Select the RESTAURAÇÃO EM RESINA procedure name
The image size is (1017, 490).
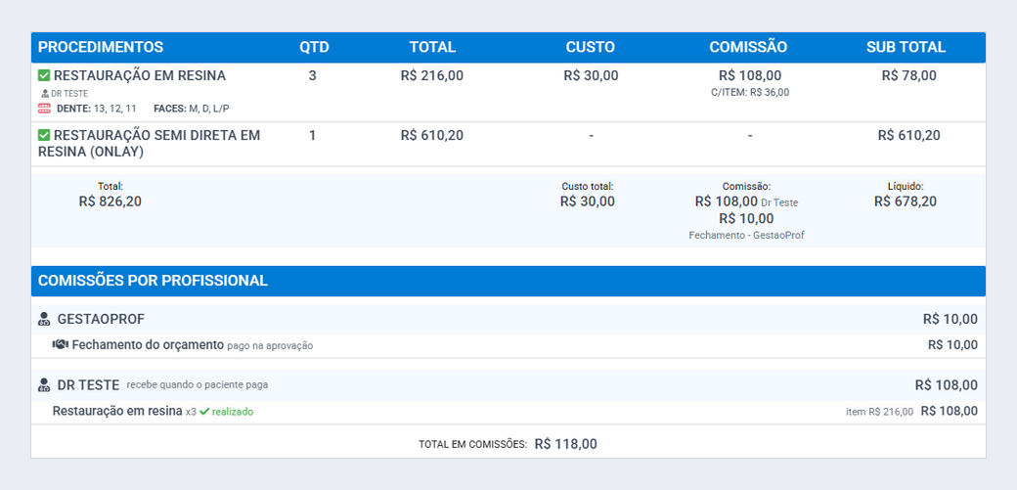(140, 76)
